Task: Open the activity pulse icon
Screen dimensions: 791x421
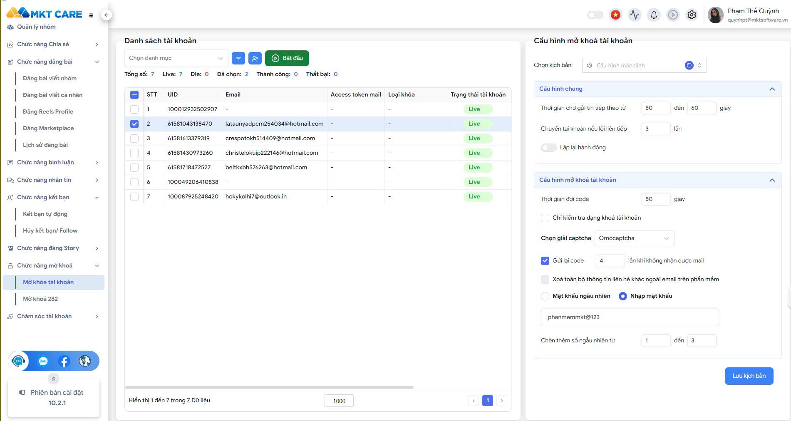Action: pos(634,15)
